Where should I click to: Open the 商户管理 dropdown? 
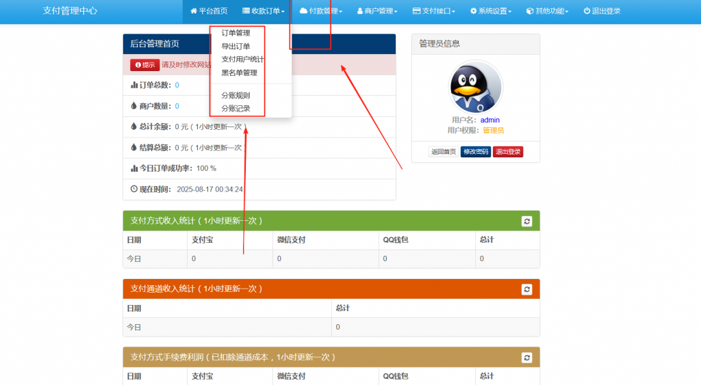point(377,12)
